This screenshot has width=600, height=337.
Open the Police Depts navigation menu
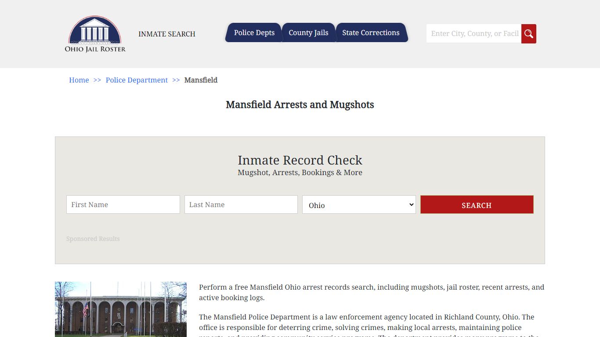coord(254,32)
